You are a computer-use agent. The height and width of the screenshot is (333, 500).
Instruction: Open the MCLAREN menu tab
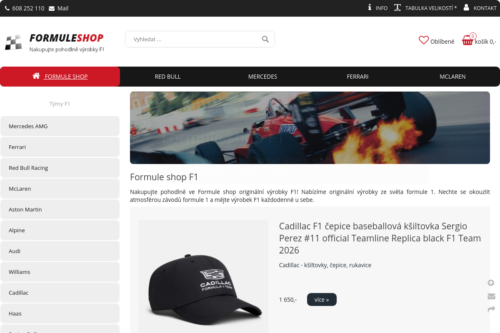(x=452, y=77)
